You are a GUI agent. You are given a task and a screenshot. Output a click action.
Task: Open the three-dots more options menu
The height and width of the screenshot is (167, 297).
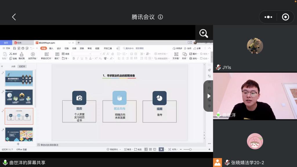[x=269, y=17]
